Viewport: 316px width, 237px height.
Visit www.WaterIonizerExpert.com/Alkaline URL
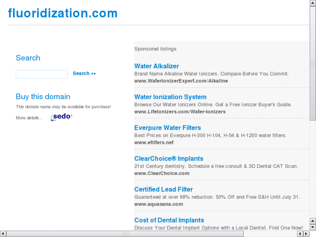coord(181,81)
